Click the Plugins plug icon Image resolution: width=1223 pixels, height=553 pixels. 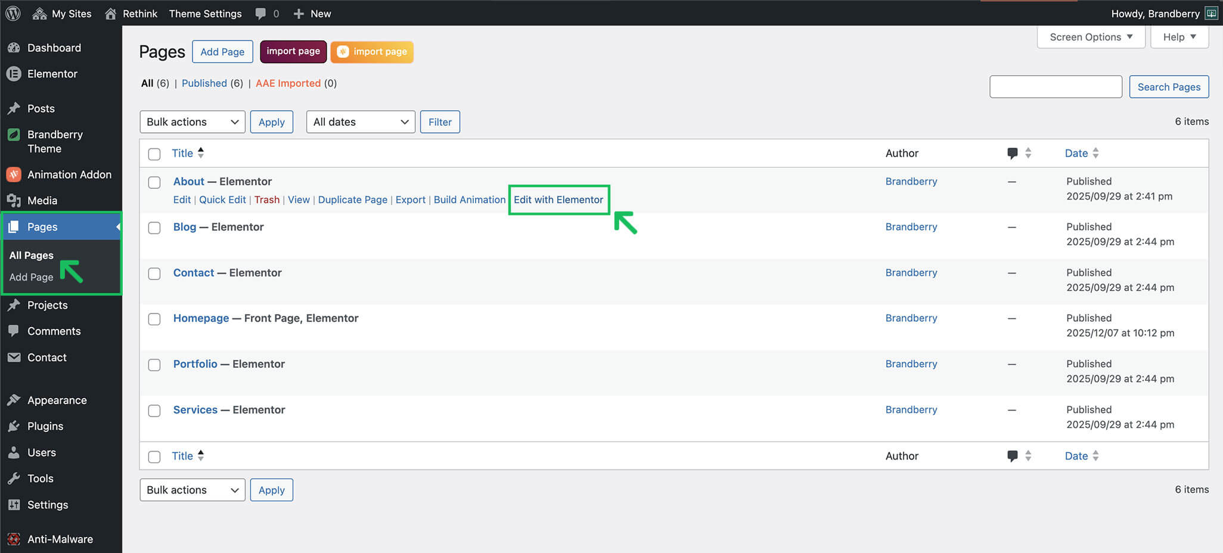(x=14, y=427)
